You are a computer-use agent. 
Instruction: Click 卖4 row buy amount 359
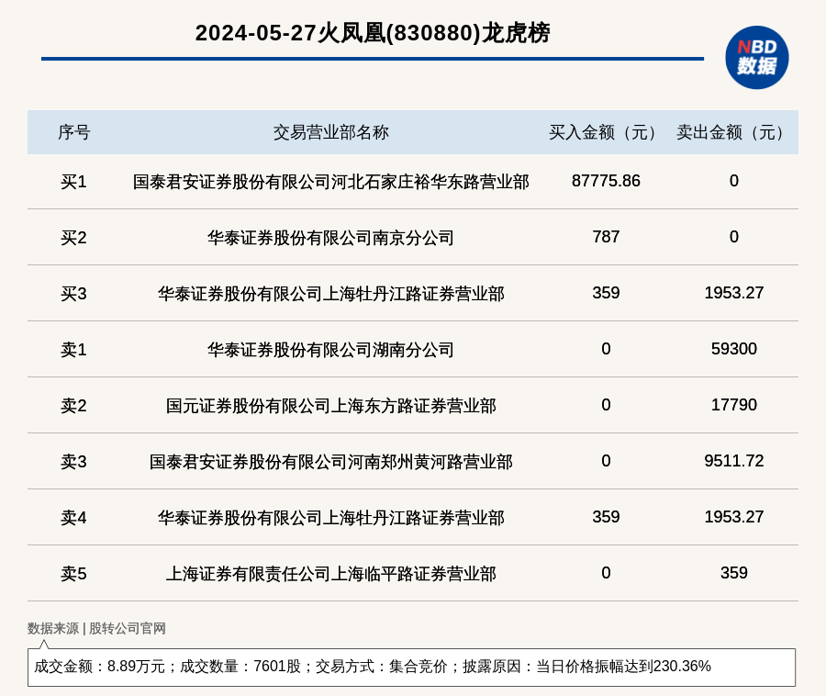point(606,517)
